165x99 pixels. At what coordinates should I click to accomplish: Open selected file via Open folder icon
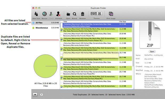[68, 14]
